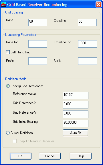The image size is (103, 165).
Task: Click the Grid Inline Bearing label text
Action: [x=25, y=122]
